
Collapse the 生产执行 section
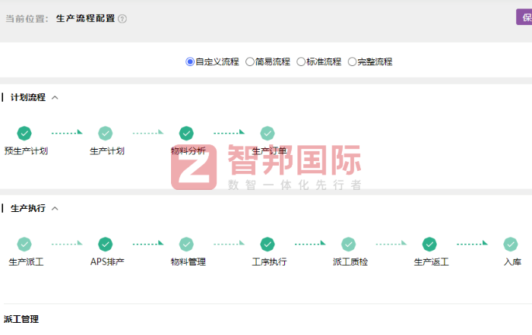(55, 208)
